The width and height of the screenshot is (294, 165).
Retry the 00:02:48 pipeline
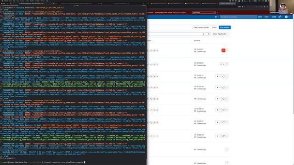tap(223, 110)
